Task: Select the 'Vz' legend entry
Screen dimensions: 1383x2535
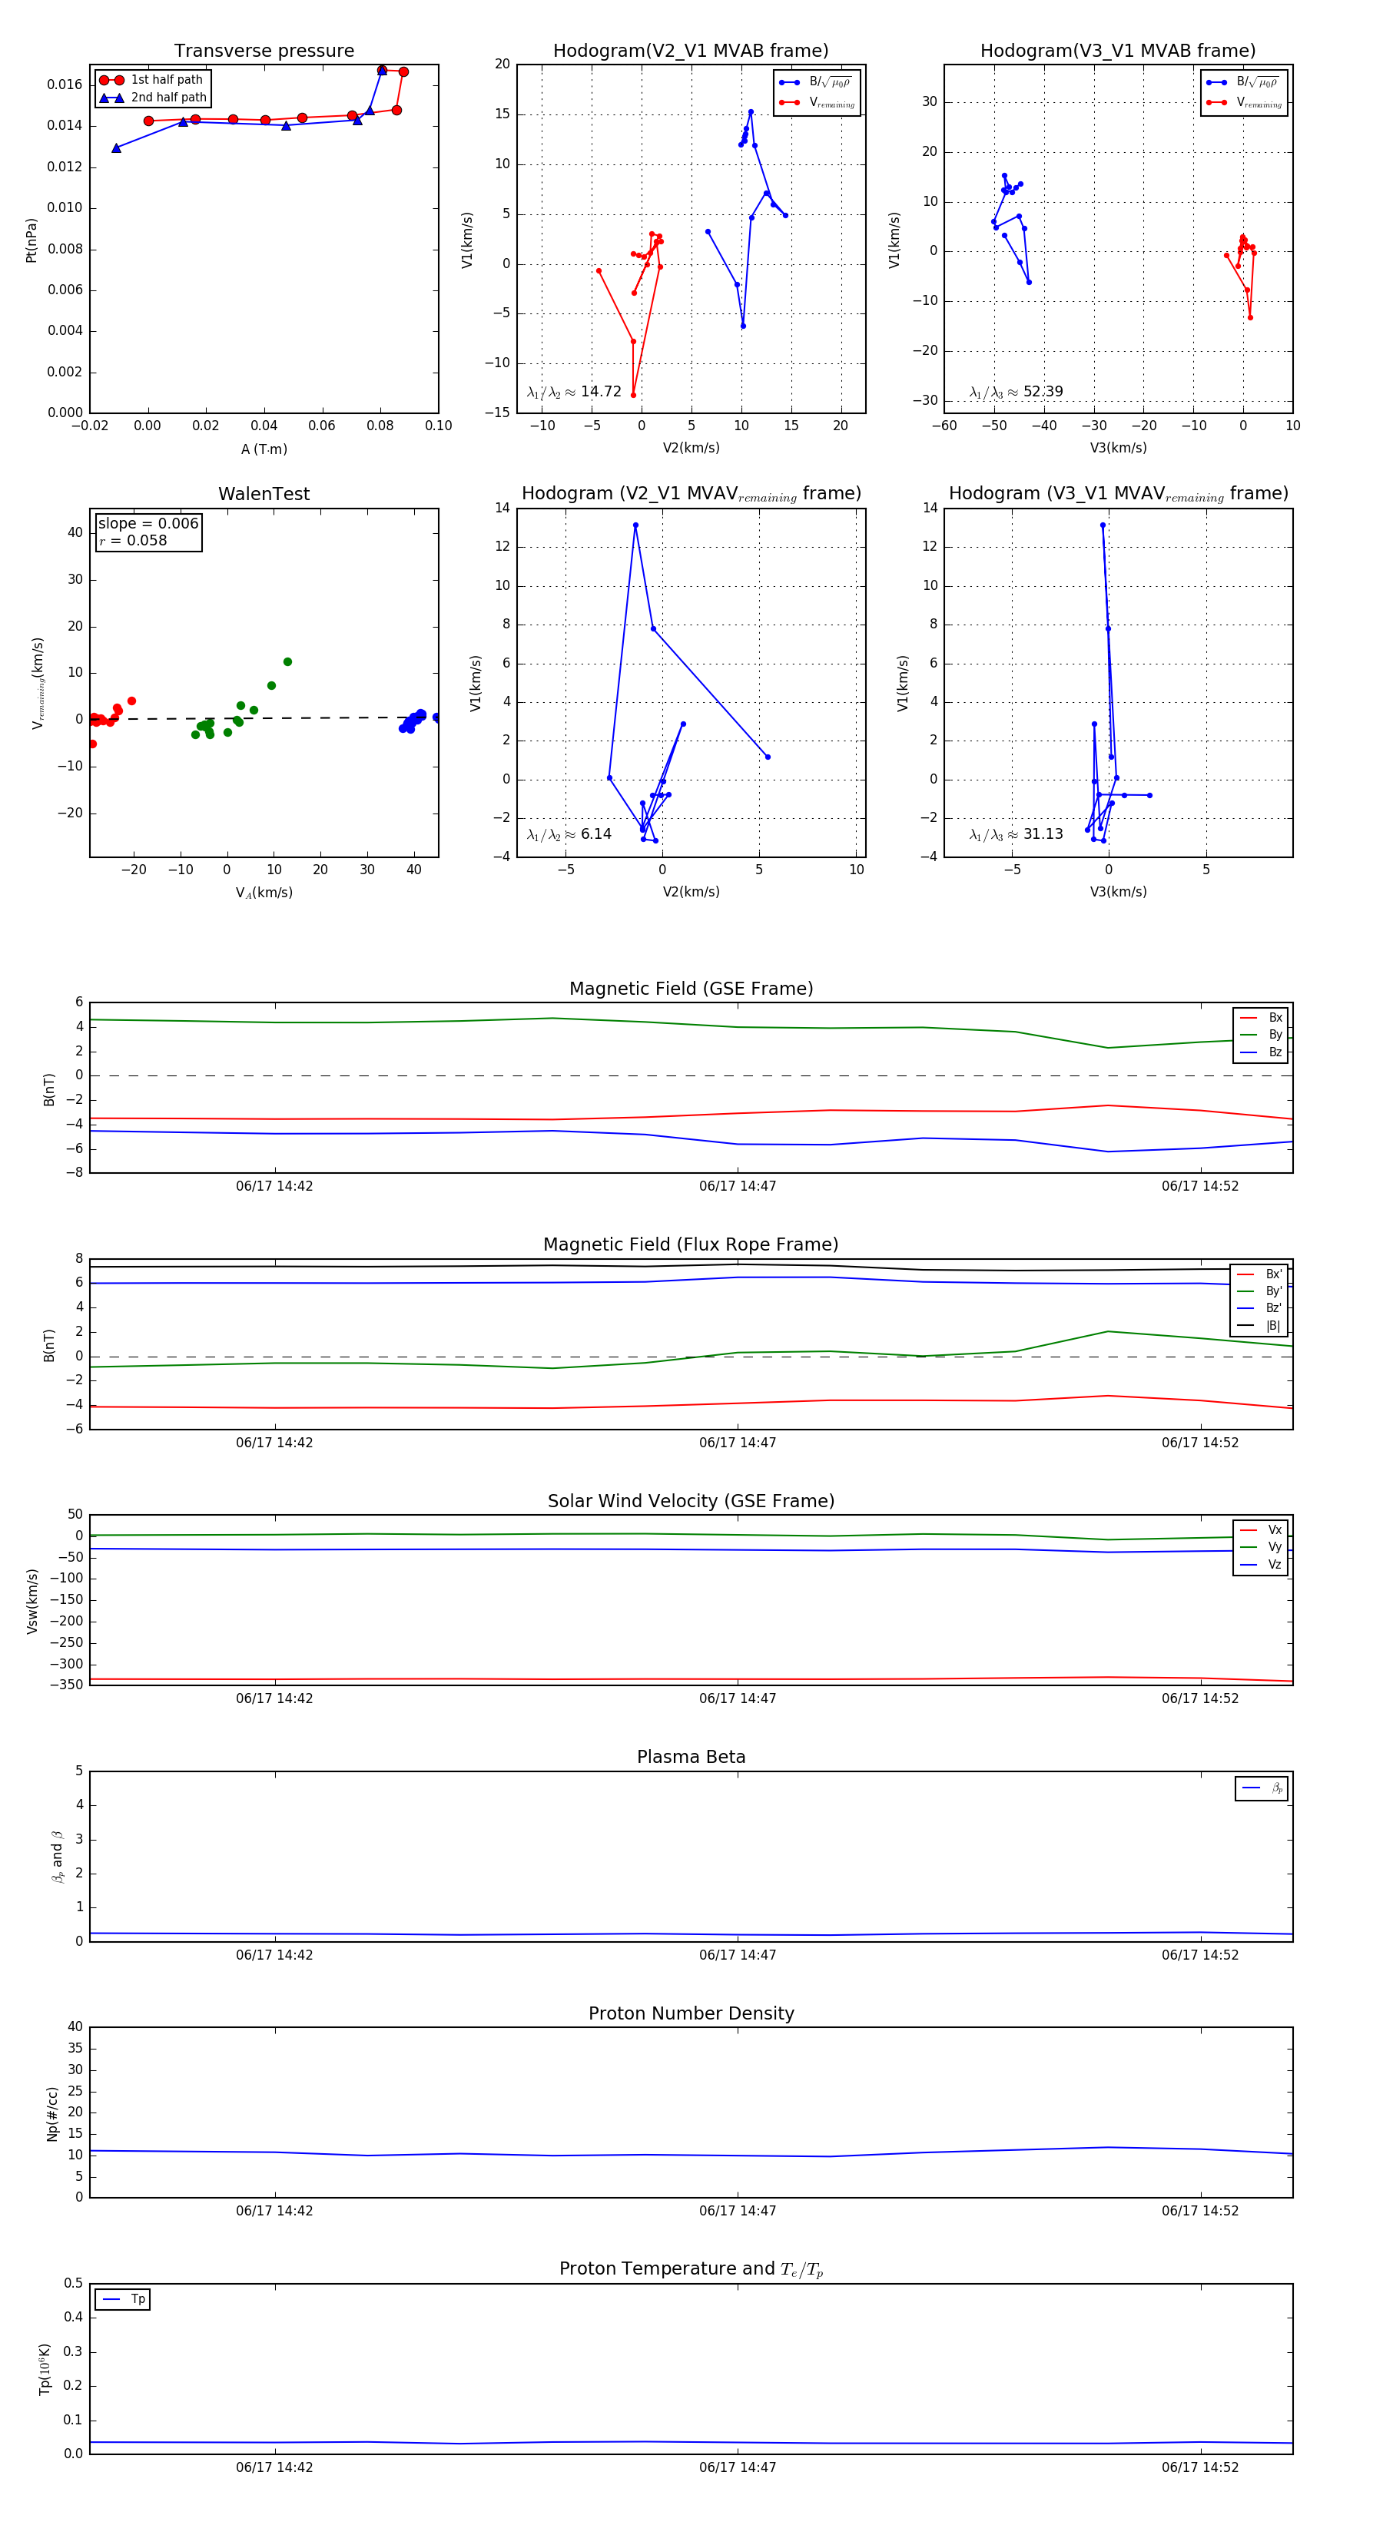Action: coord(1261,1564)
